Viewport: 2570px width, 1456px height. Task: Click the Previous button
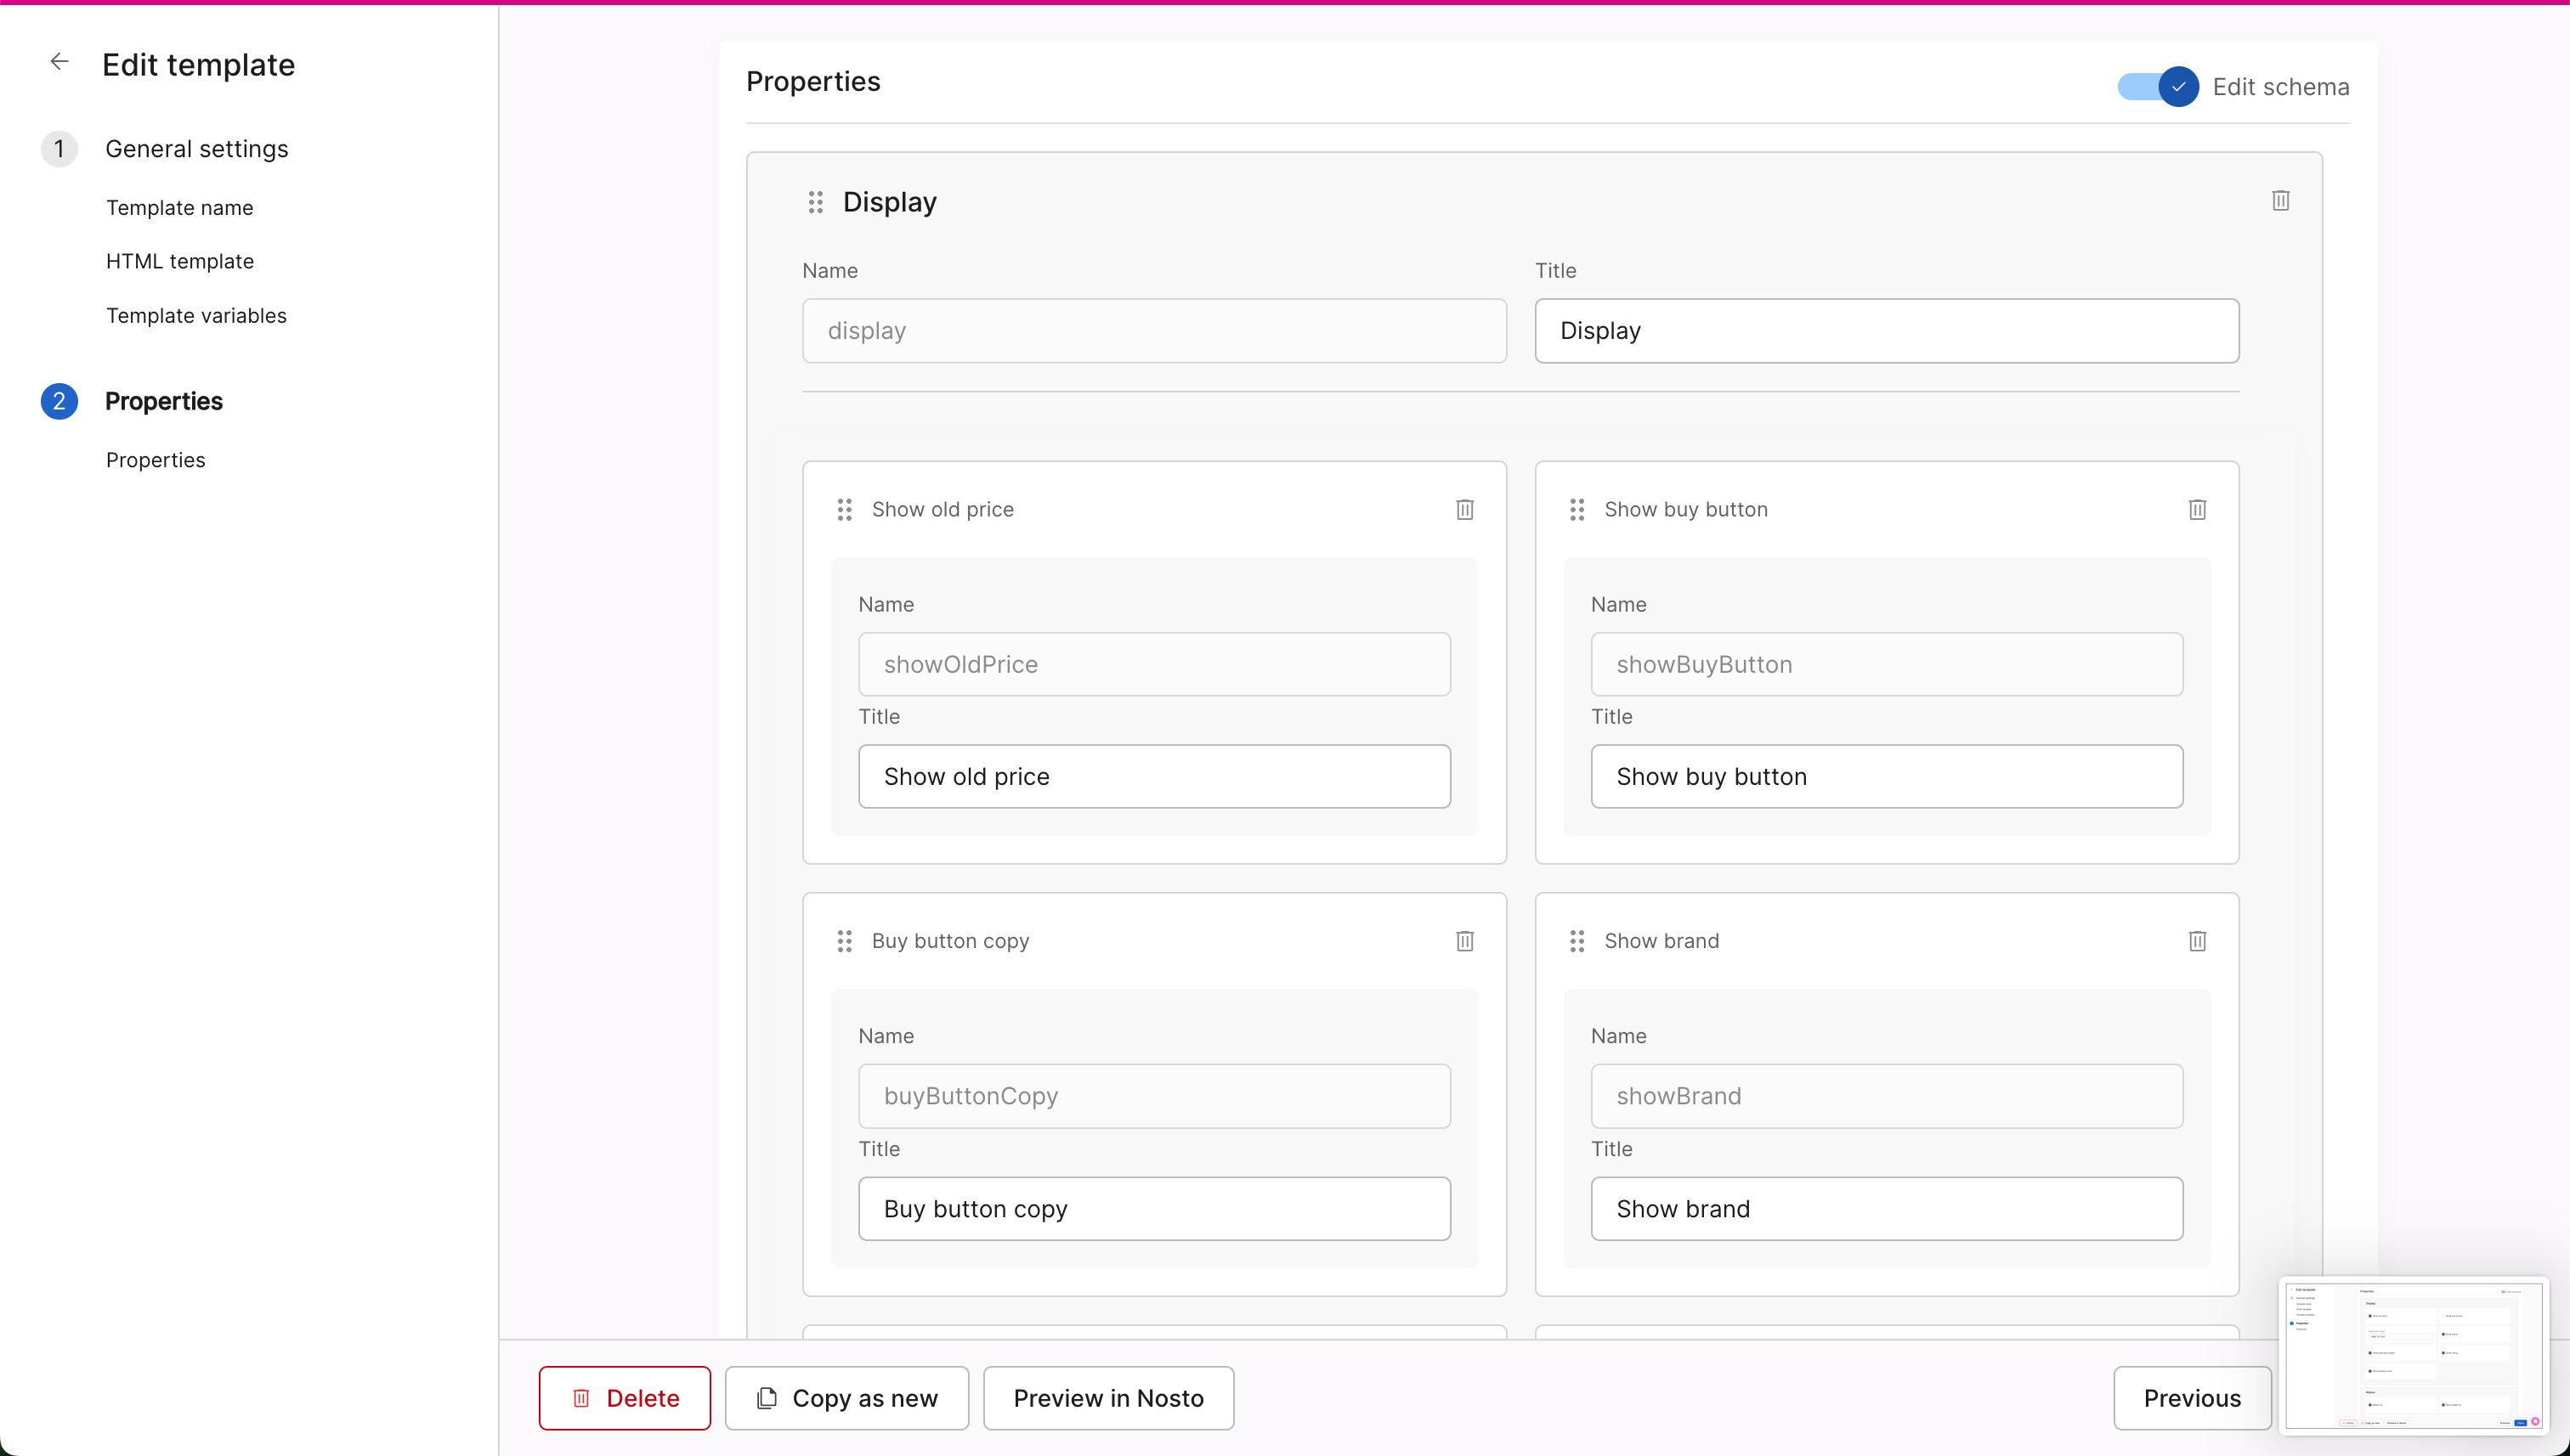pos(2191,1397)
